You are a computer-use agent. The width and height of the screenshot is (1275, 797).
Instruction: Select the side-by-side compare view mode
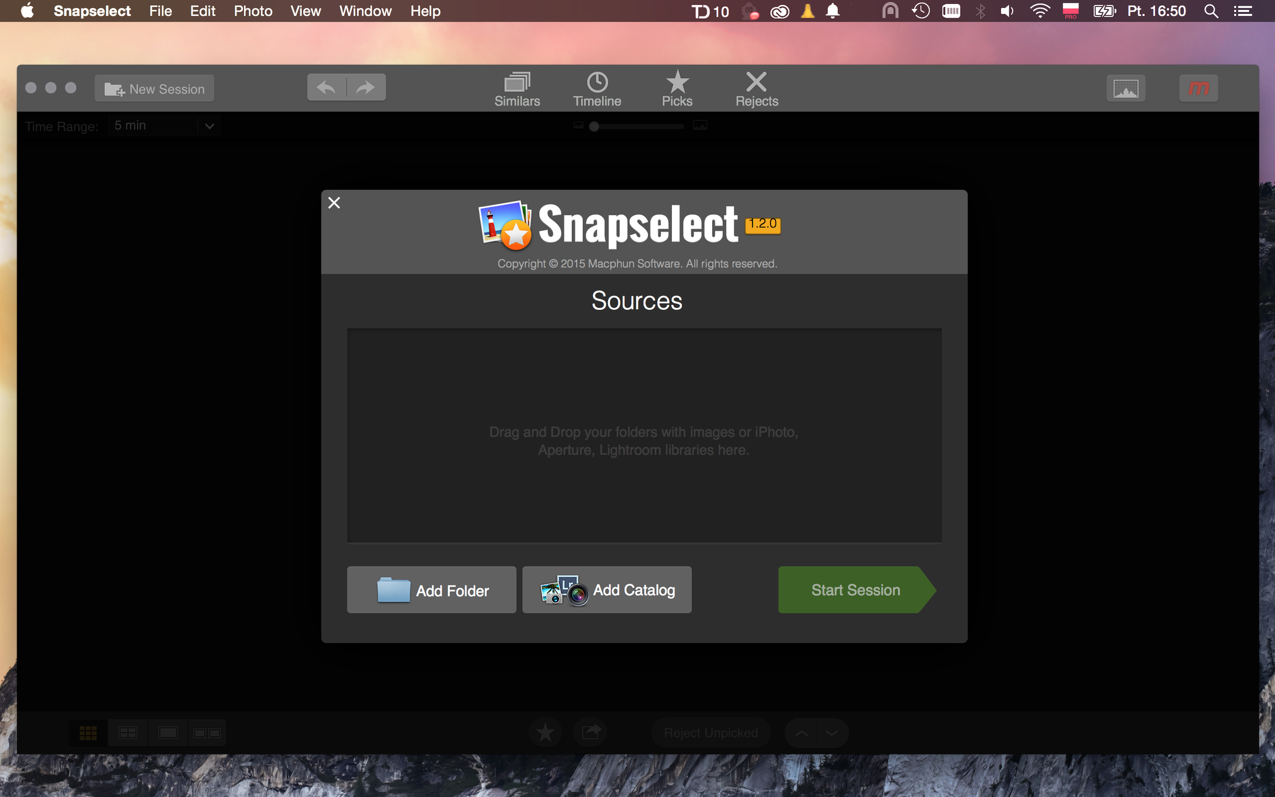pyautogui.click(x=207, y=733)
